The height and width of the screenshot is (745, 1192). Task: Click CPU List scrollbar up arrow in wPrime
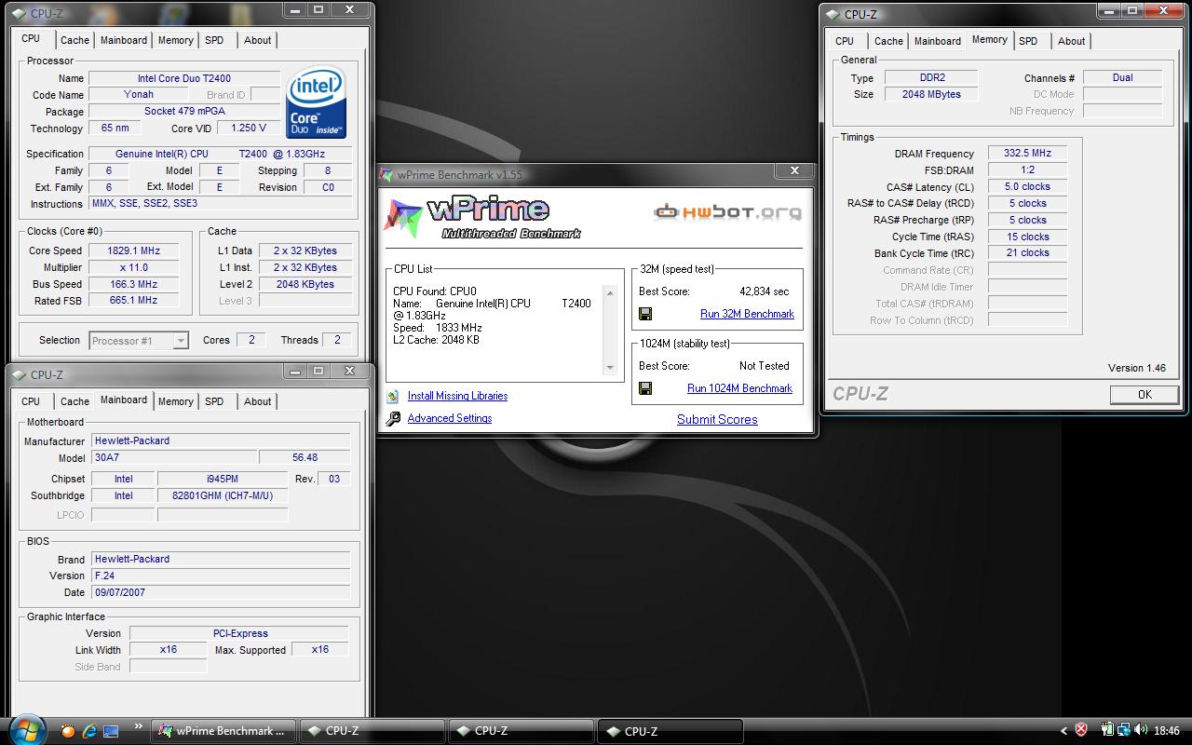pos(611,293)
